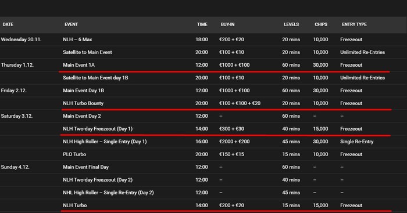This screenshot has height=213, width=407.
Task: Select the Sunday 4.12. date cell
Action: 15,167
